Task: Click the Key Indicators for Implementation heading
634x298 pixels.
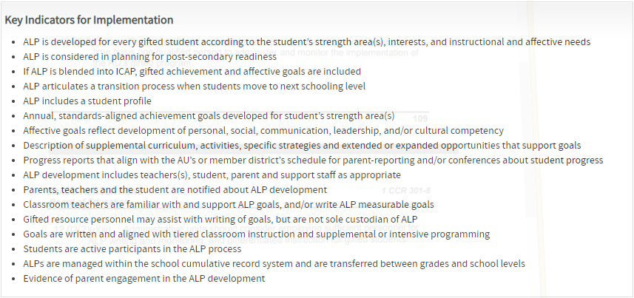Action: click(x=89, y=20)
